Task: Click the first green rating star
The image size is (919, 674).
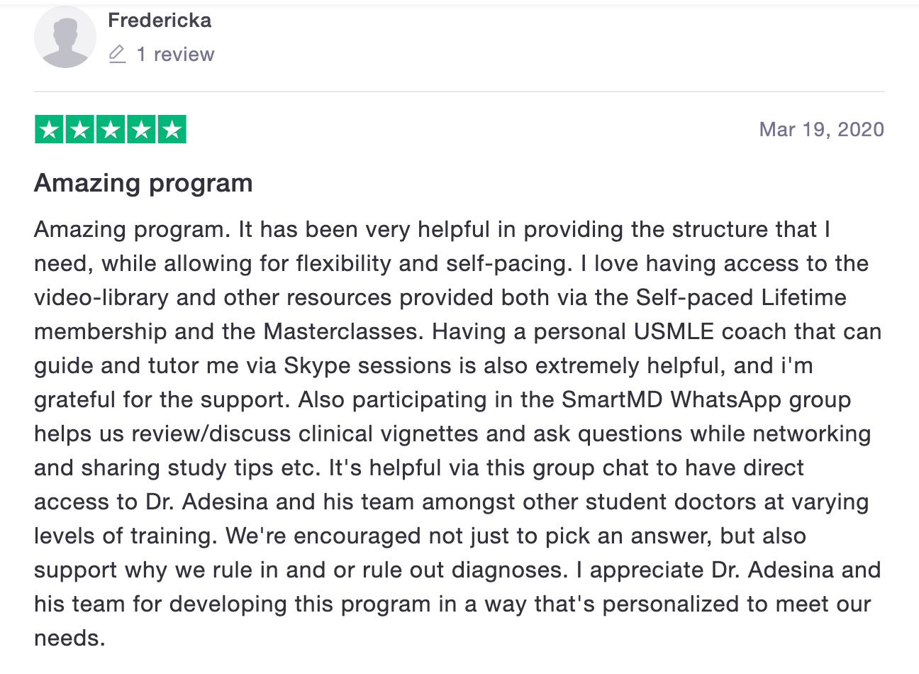Action: coord(49,130)
